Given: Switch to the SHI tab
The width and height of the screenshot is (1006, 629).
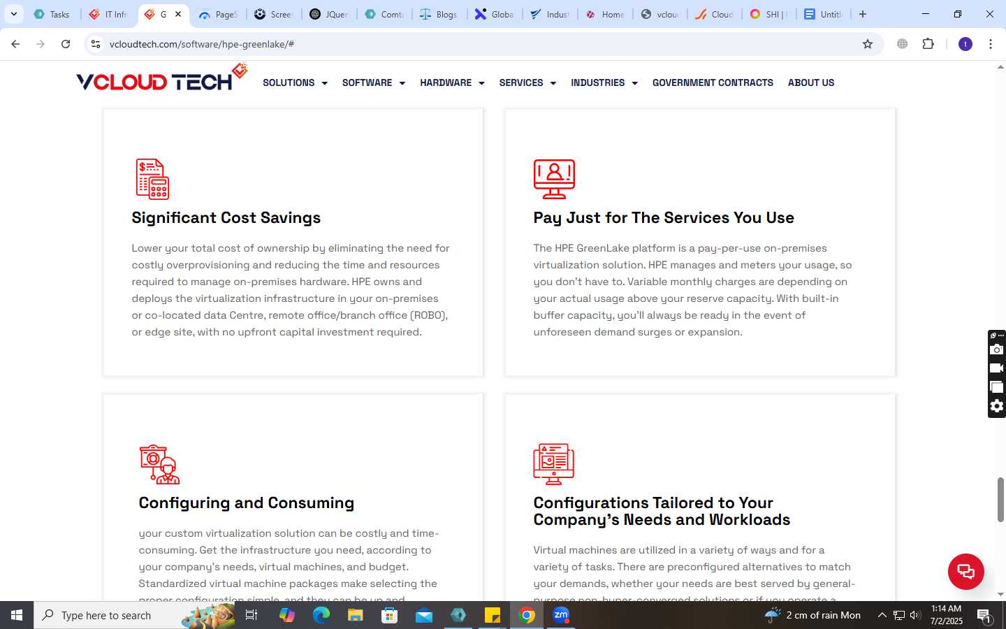Looking at the screenshot, I should point(768,14).
